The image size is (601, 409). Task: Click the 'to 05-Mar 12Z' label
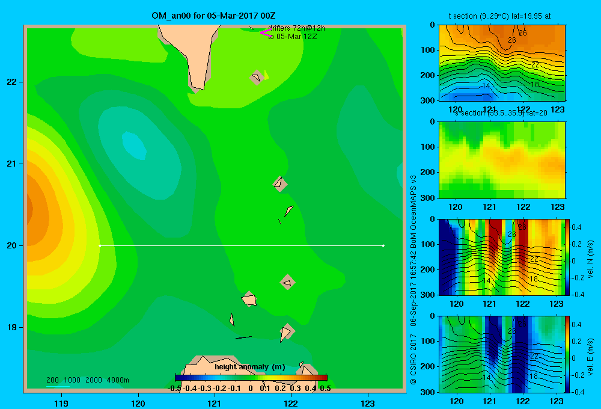(x=292, y=37)
